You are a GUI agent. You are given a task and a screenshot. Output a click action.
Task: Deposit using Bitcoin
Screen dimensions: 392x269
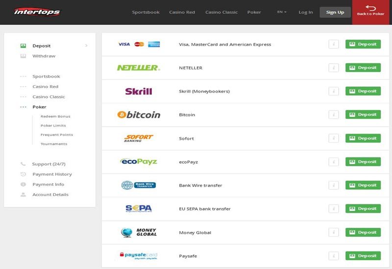click(363, 114)
